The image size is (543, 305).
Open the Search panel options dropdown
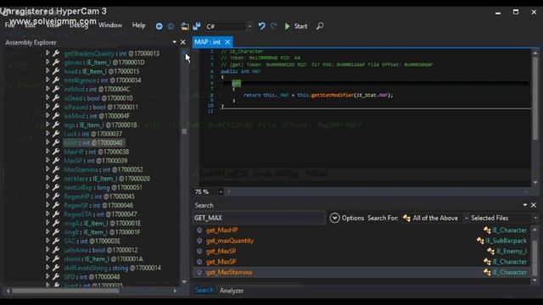tap(525, 205)
